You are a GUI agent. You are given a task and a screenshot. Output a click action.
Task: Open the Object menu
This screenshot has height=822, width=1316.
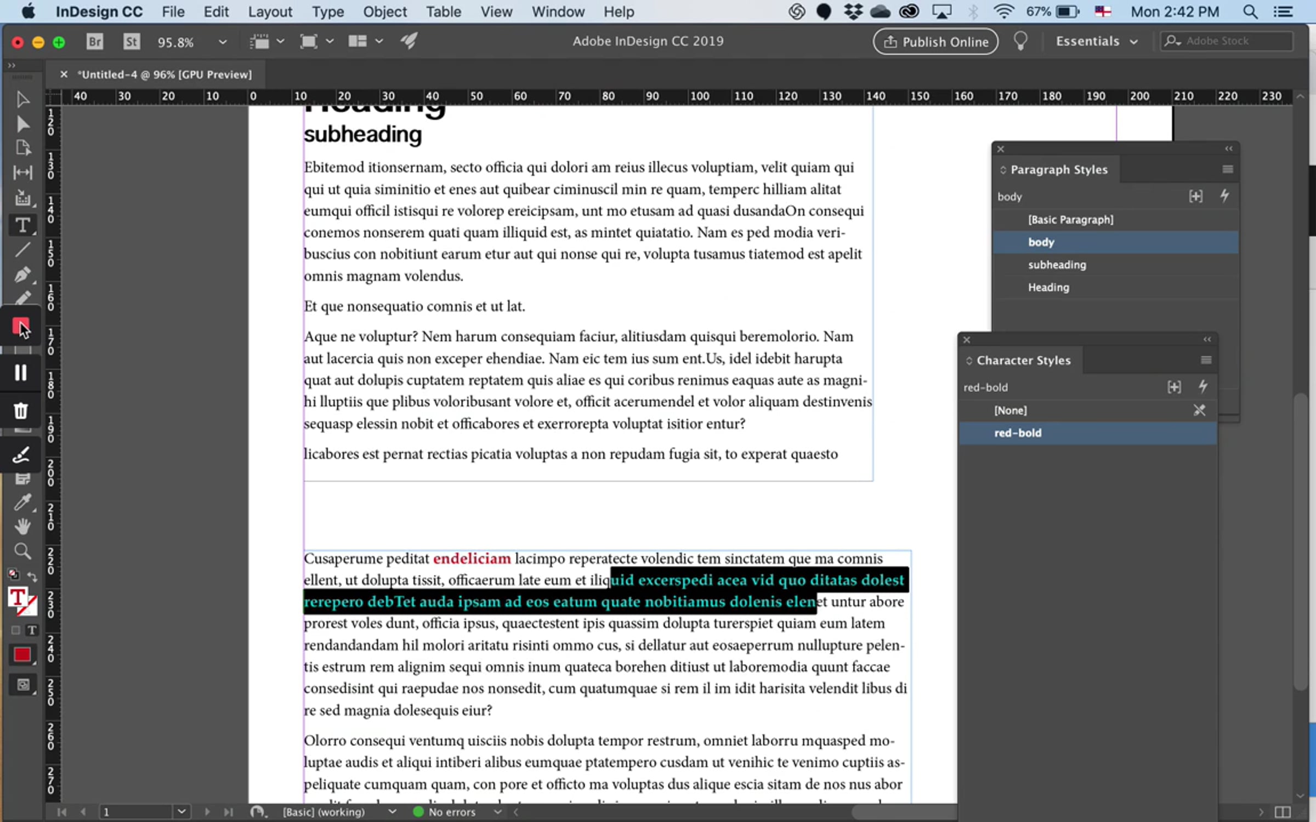click(x=385, y=12)
